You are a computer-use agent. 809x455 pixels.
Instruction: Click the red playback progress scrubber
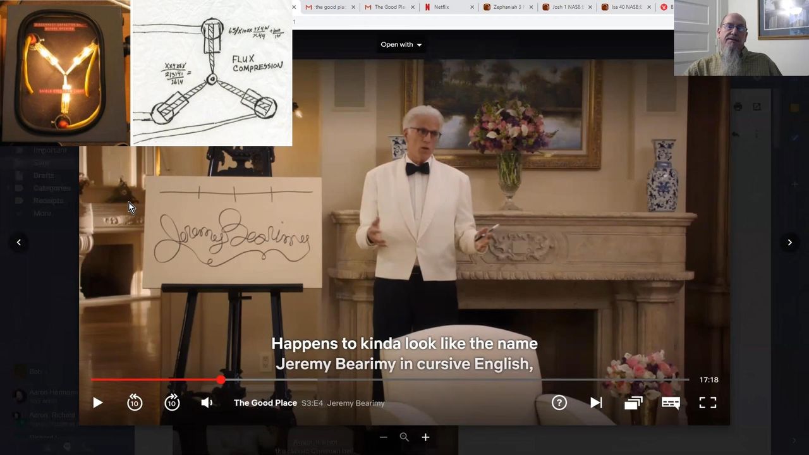(x=221, y=380)
